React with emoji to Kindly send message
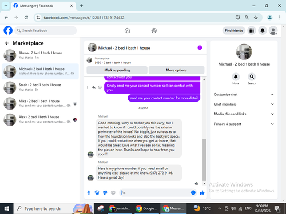The width and height of the screenshot is (286, 214). (x=100, y=87)
